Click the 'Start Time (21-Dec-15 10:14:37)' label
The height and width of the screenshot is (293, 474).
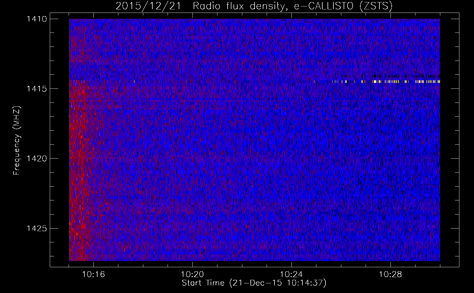point(254,283)
